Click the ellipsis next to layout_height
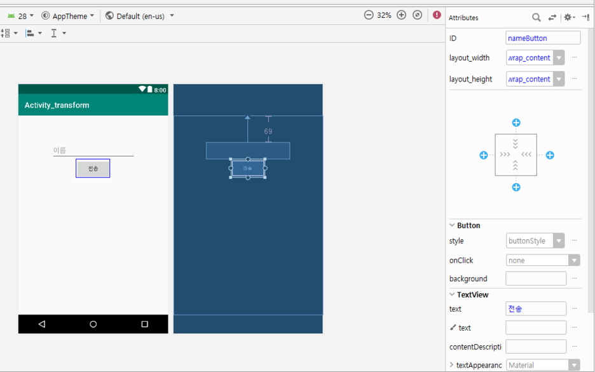This screenshot has width=595, height=372. (x=575, y=79)
